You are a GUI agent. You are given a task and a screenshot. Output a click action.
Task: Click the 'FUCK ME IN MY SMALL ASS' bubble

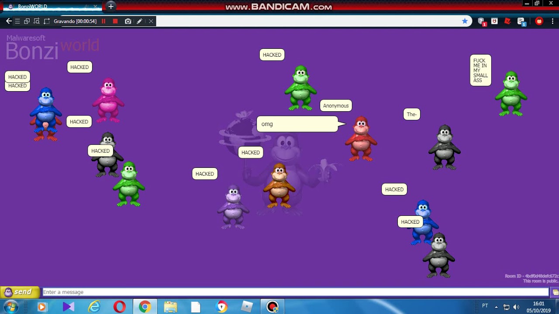[480, 70]
